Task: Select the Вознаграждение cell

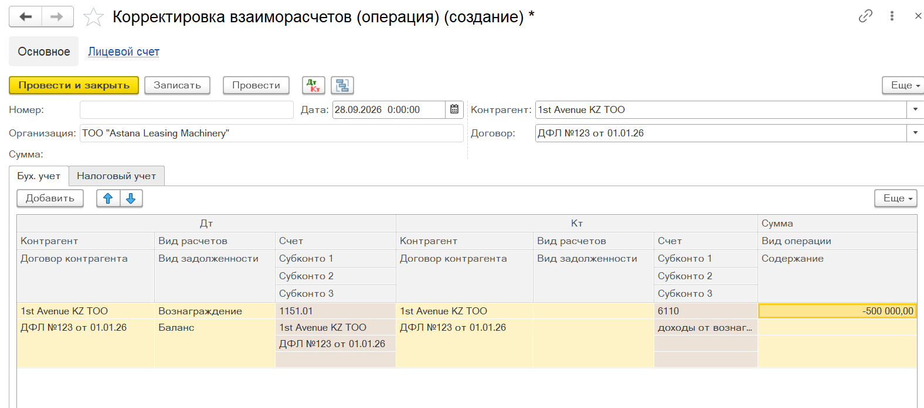Action: [215, 311]
